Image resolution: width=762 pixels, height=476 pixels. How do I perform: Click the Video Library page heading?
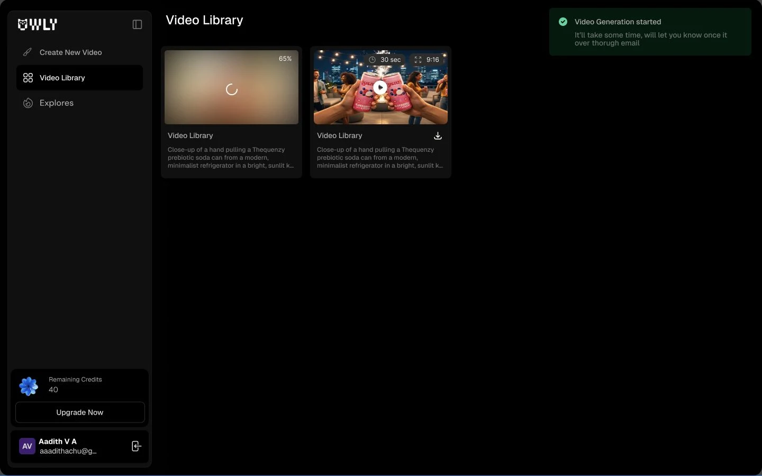coord(204,20)
